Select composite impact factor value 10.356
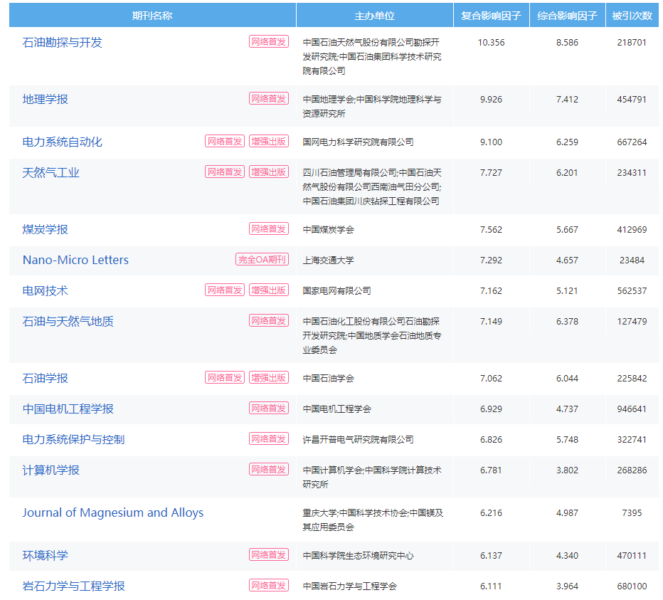 (x=492, y=42)
